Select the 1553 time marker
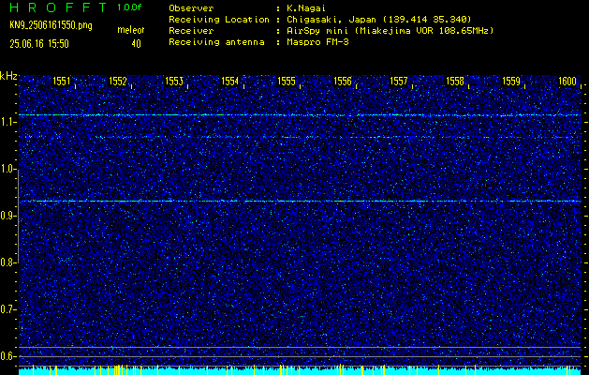Screen dimensions: 589x375 tap(174, 81)
